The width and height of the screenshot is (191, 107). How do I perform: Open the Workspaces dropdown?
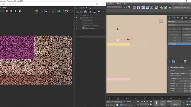(184, 4)
